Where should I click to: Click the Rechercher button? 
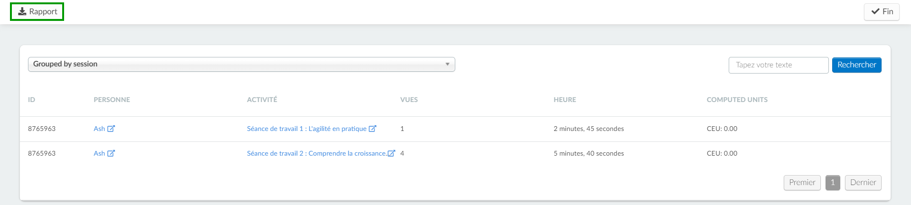coord(856,65)
